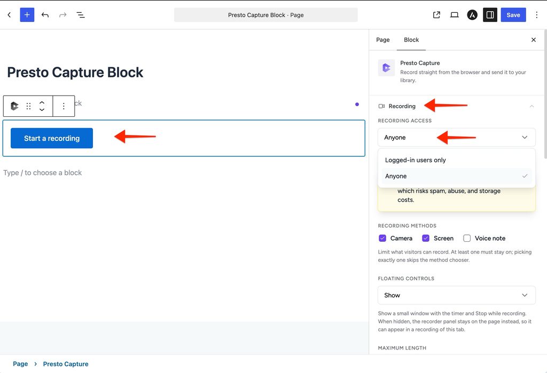Screen dimensions: 547x373
Task: Open the Floating Controls Show dropdown
Action: click(457, 295)
